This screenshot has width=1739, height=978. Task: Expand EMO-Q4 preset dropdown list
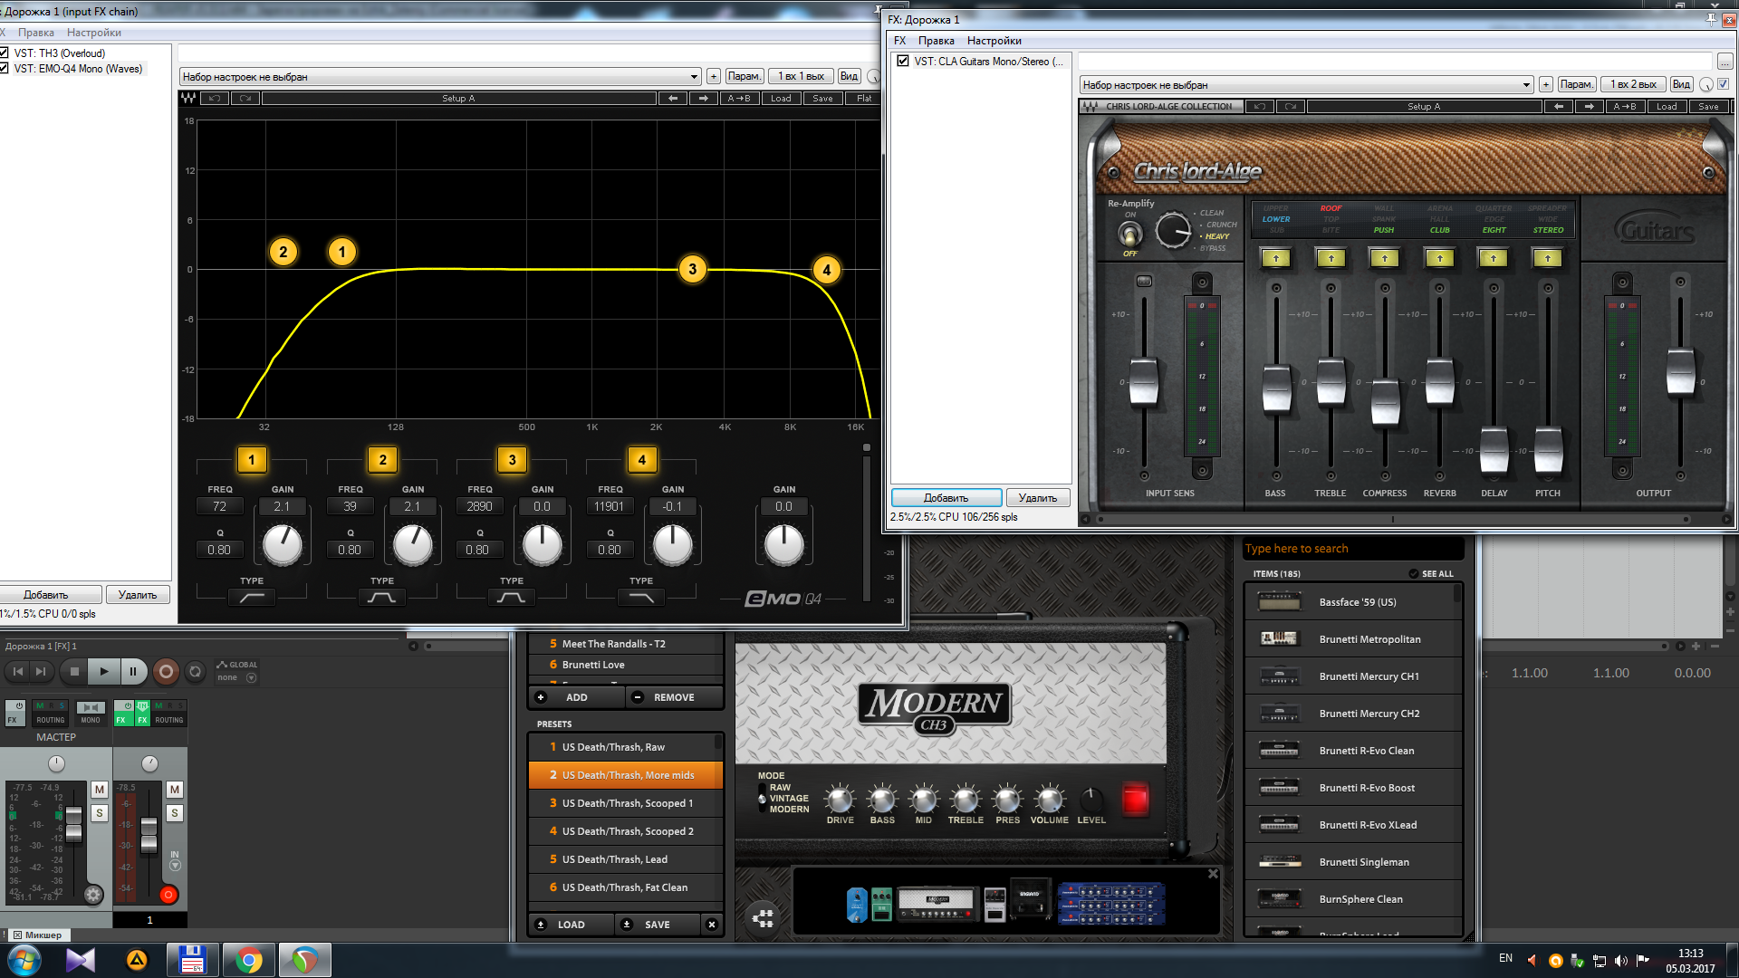point(694,77)
